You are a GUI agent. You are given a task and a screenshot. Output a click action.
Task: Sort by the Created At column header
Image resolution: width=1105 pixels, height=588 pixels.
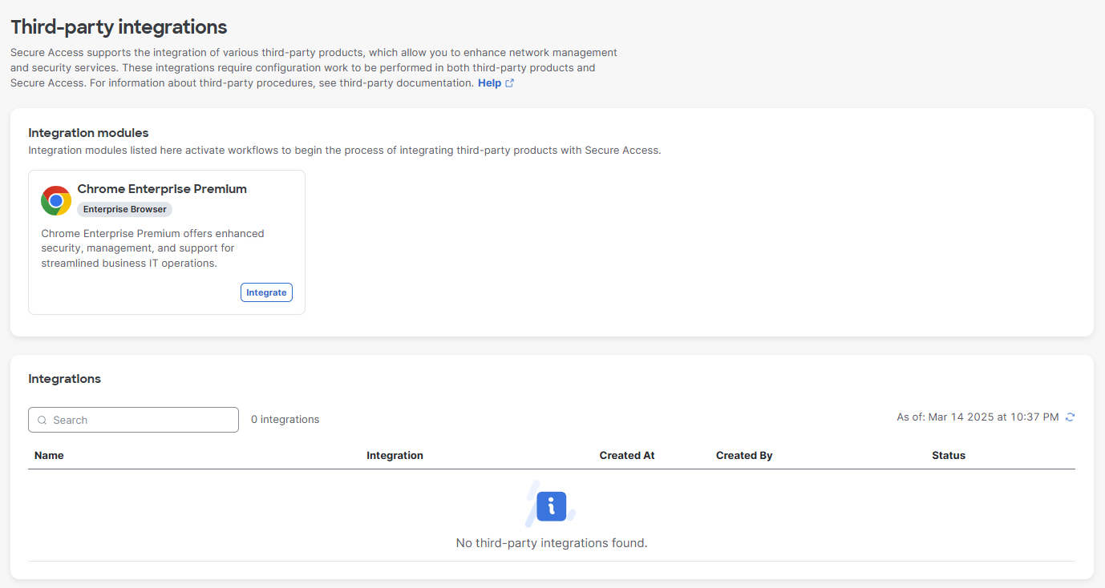[627, 455]
